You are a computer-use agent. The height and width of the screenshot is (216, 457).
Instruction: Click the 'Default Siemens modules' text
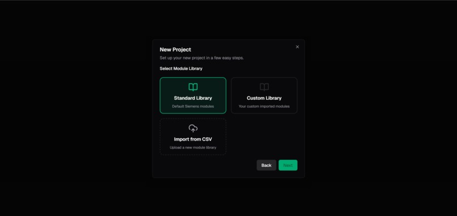click(193, 107)
